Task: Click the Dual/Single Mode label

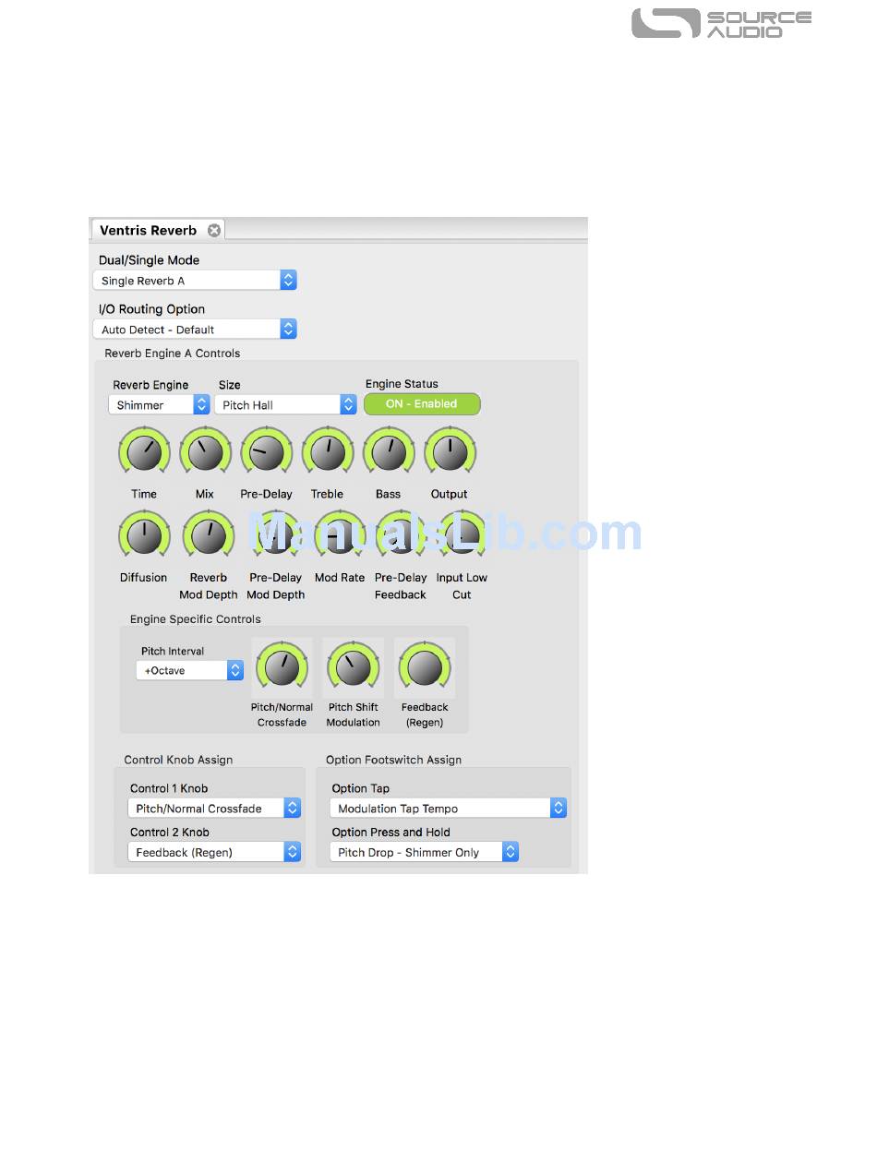Action: tap(150, 260)
